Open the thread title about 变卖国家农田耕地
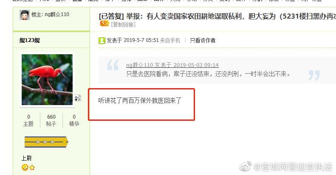 coord(217,17)
